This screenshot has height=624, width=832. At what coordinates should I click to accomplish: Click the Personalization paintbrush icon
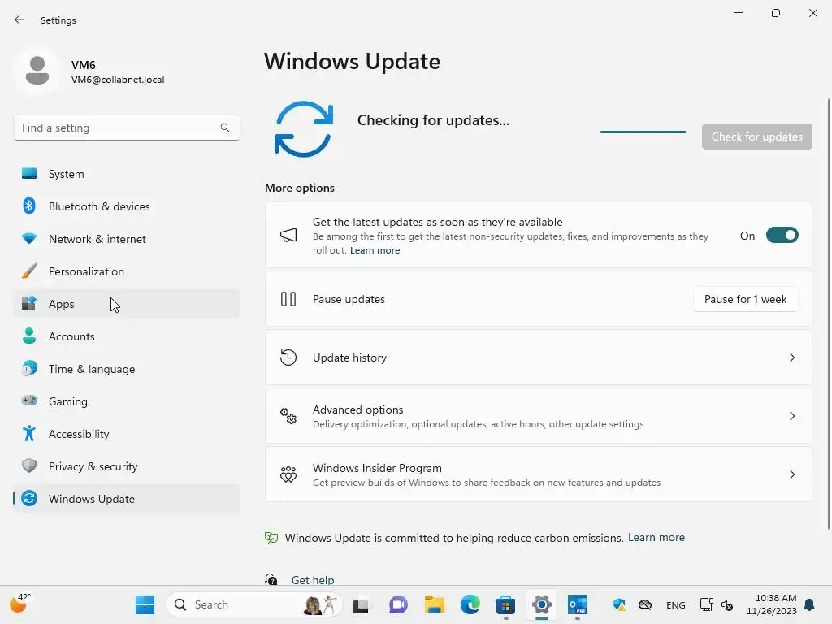click(29, 271)
